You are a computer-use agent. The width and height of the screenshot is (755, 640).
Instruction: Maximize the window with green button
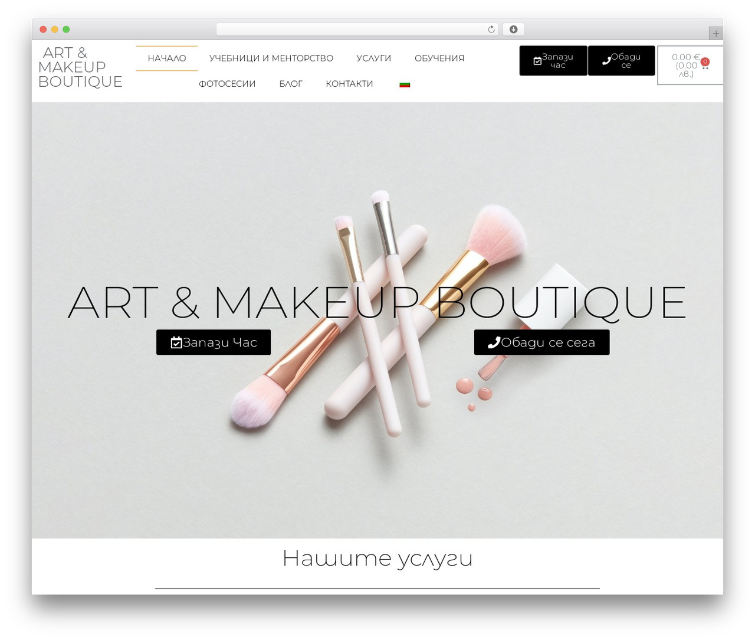pyautogui.click(x=66, y=30)
